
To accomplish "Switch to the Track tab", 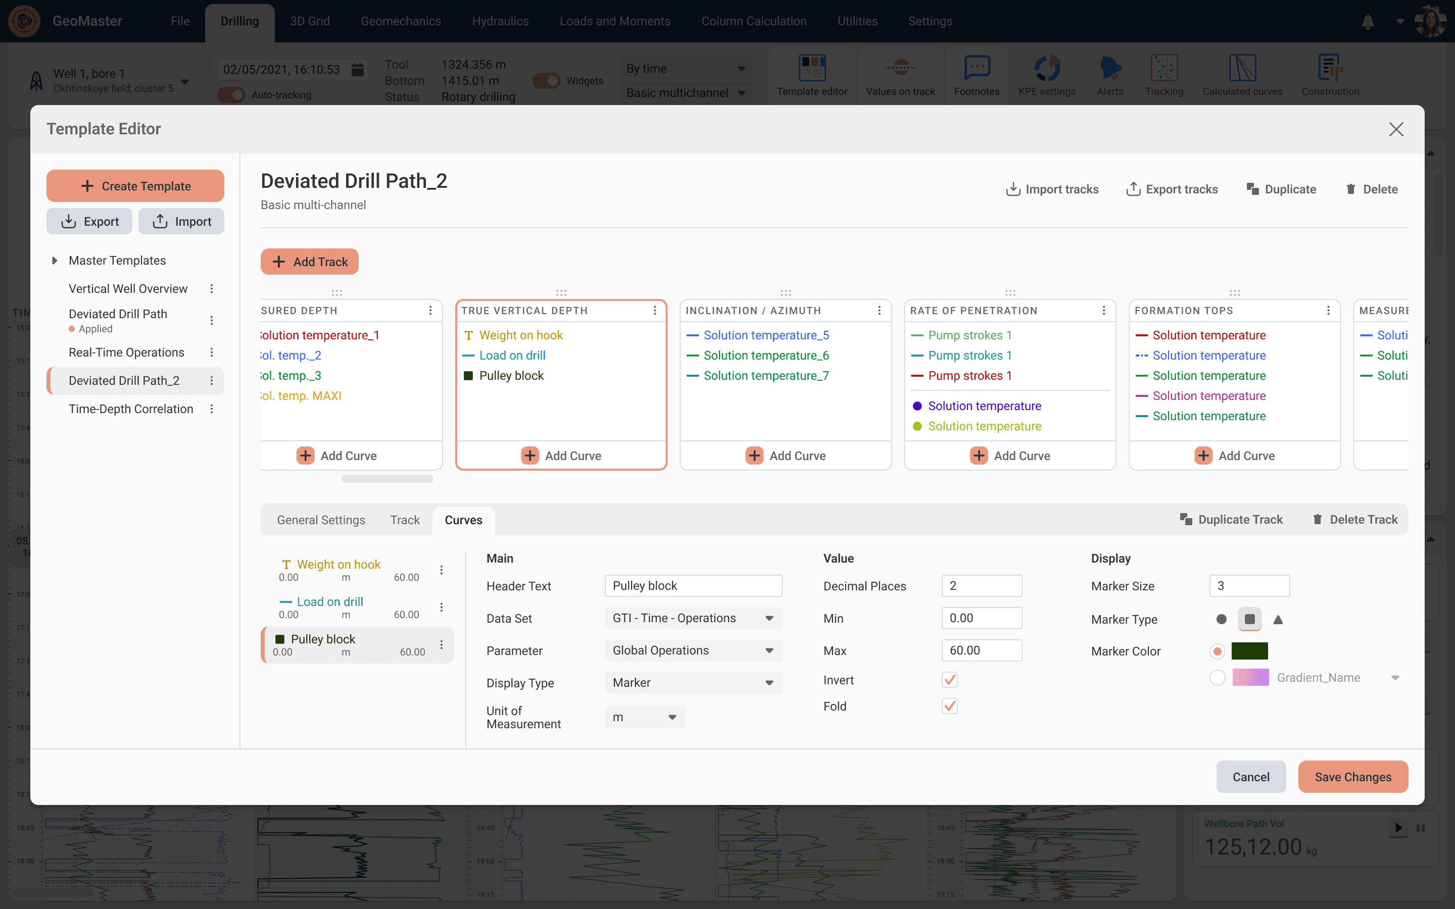I will (x=405, y=520).
